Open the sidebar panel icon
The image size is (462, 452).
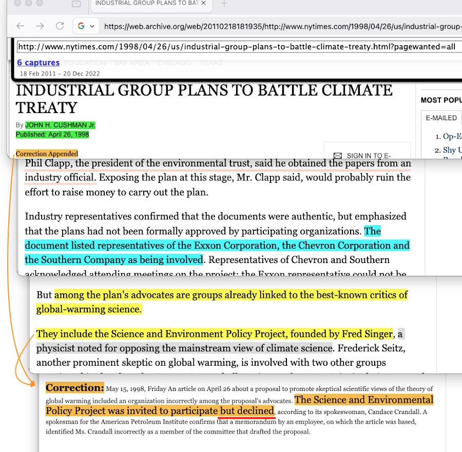pos(76,4)
